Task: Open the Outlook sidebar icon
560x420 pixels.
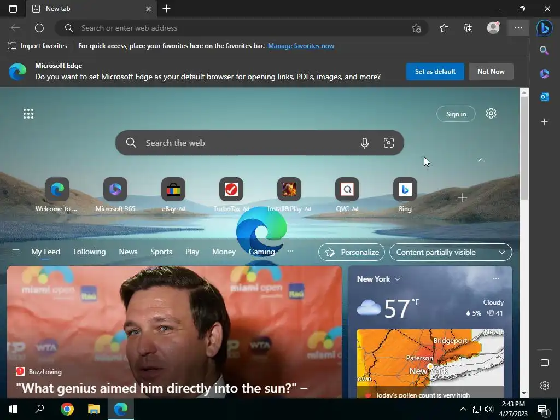Action: click(x=544, y=97)
